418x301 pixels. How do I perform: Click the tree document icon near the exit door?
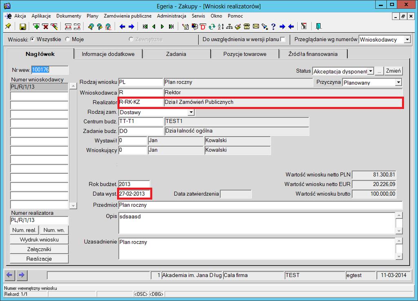(304, 27)
